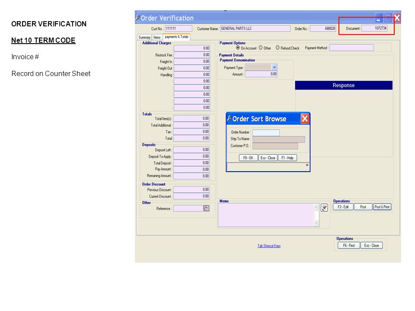Image resolution: width=415 pixels, height=311 pixels.
Task: Click the Restock Fee field
Action: 192,55
